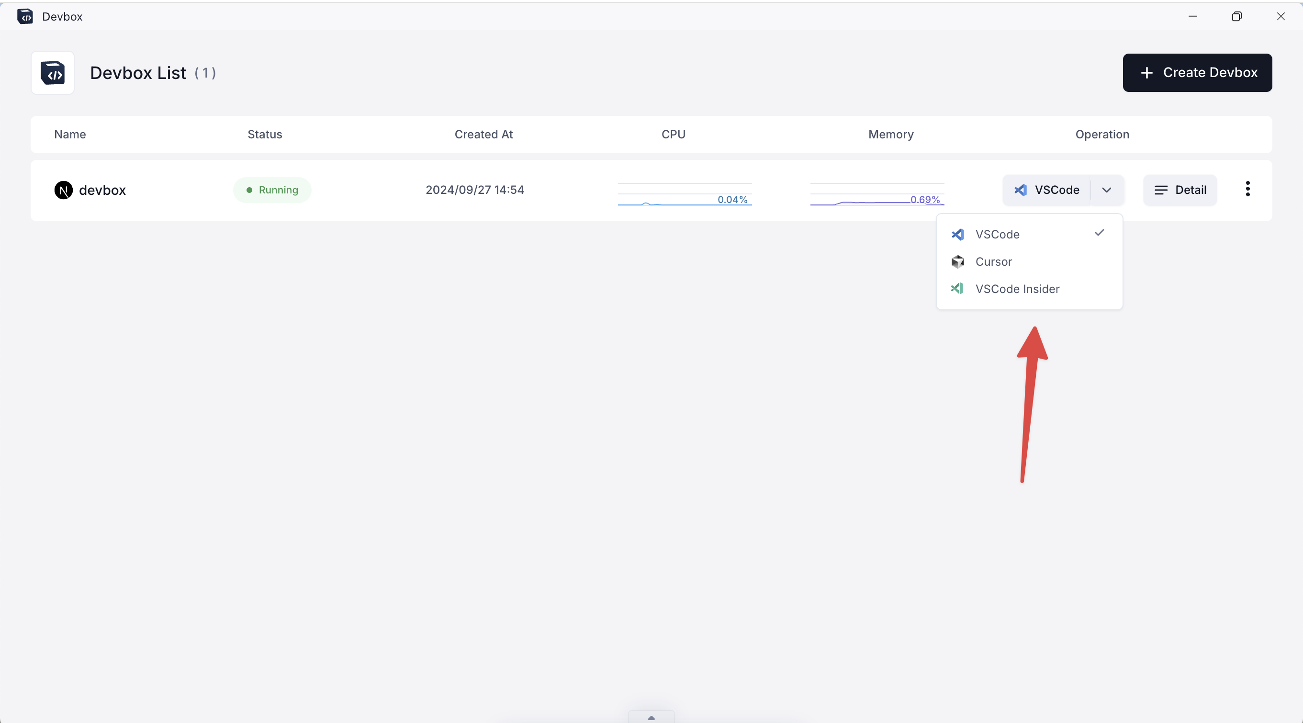Click the Devbox logo beside Devbox List

pyautogui.click(x=53, y=73)
